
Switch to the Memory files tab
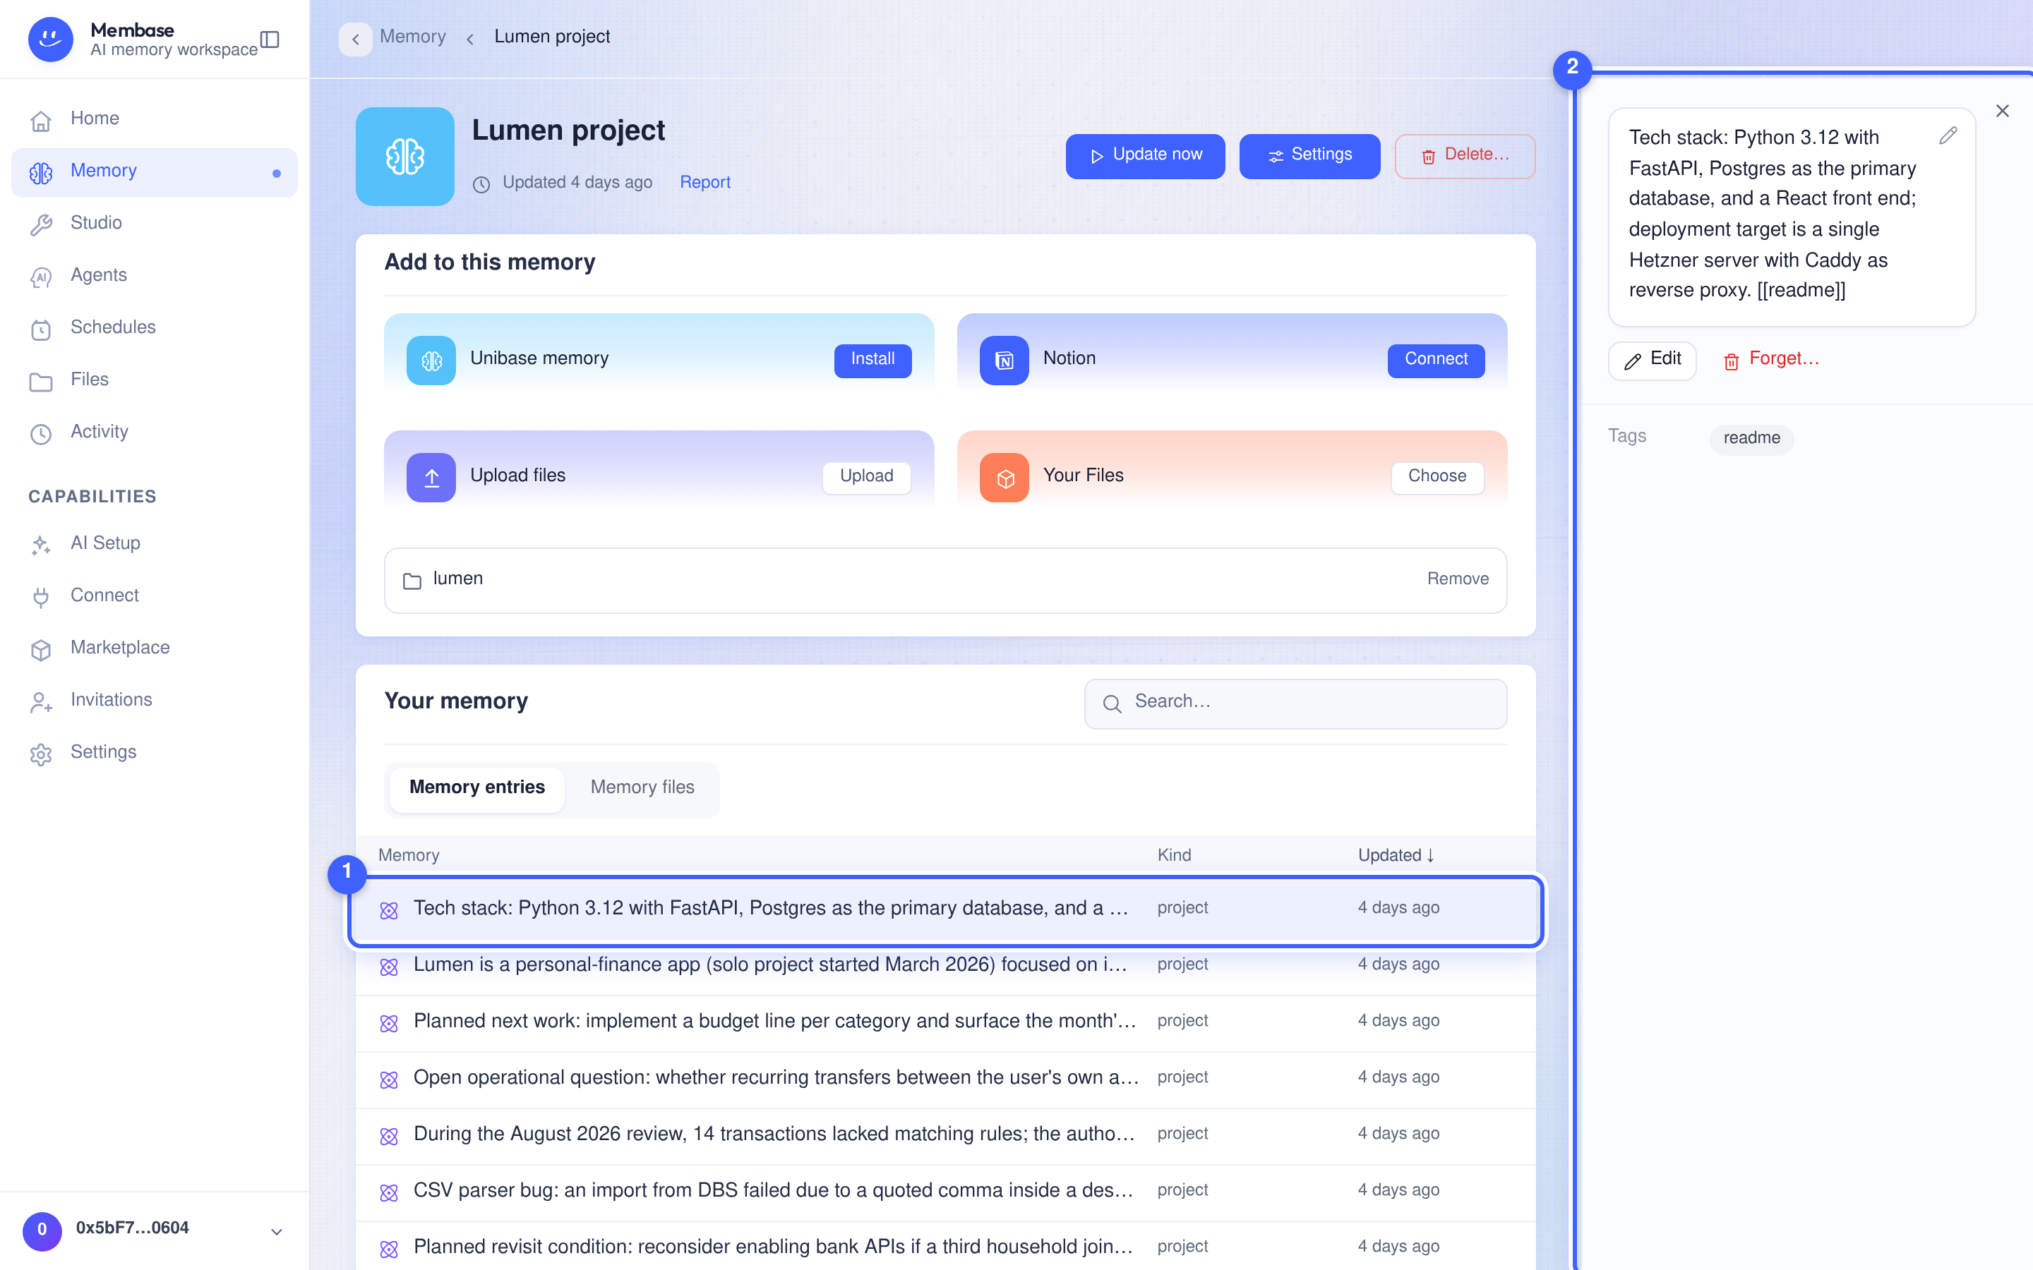pos(642,788)
